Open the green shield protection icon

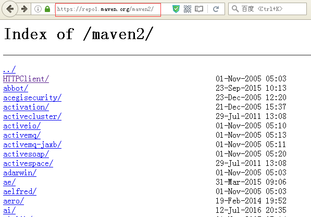[176, 9]
